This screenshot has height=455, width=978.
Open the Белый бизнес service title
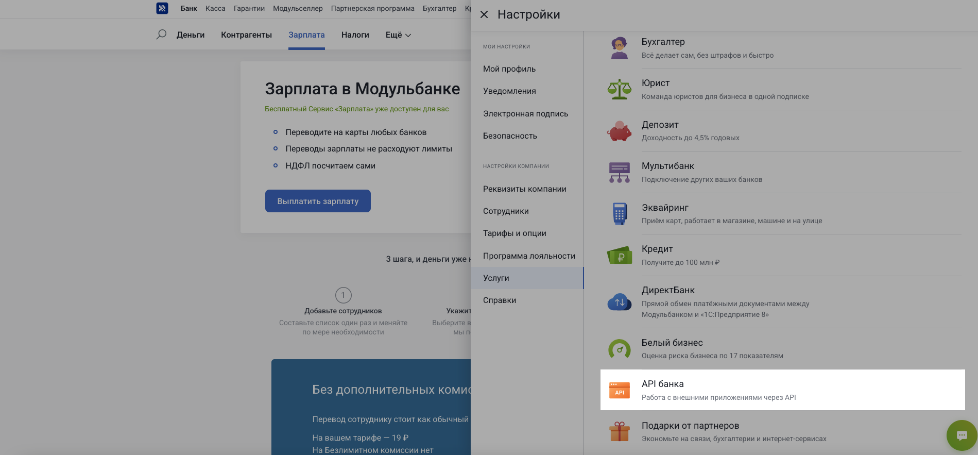[672, 343]
